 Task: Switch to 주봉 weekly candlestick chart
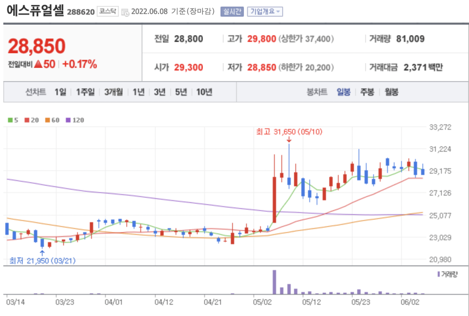(367, 92)
